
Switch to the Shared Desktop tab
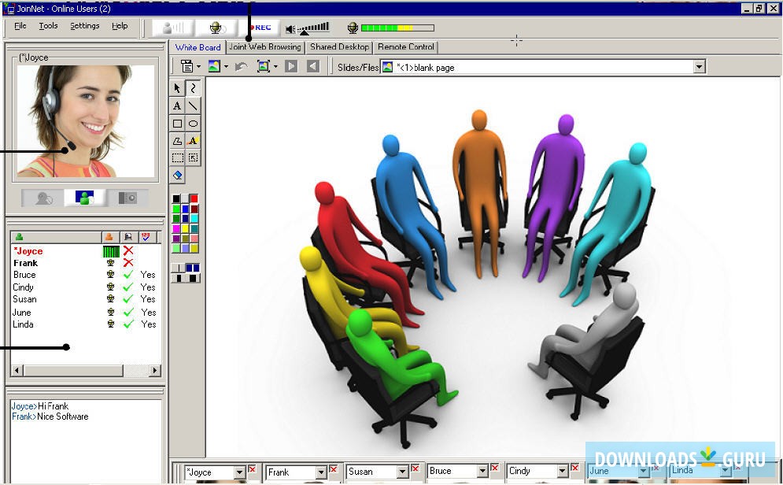click(340, 47)
